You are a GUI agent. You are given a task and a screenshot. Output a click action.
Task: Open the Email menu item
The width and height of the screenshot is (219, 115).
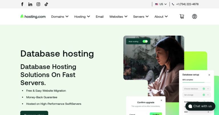100,17
